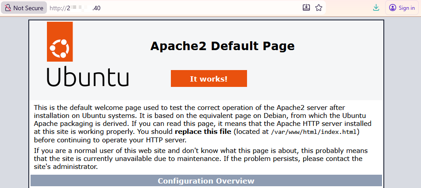Click the "http://" prefix in the address bar
The height and width of the screenshot is (188, 421).
tap(58, 8)
